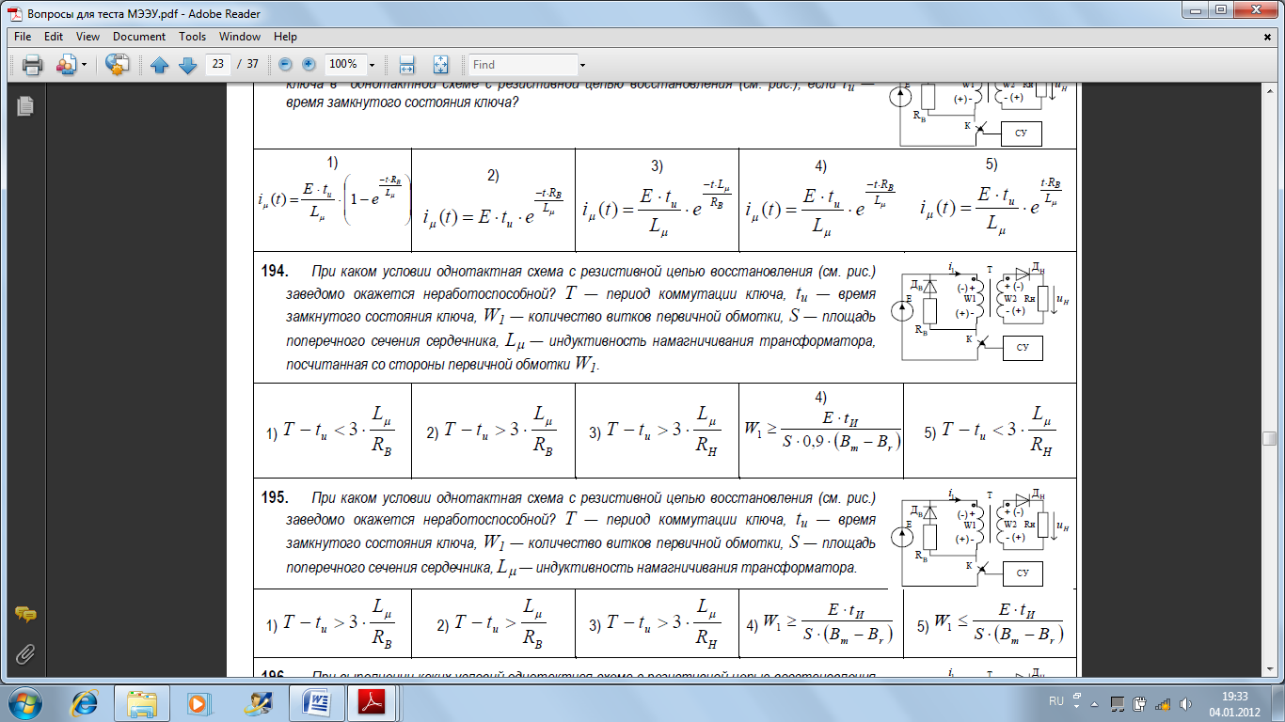This screenshot has height=722, width=1285.
Task: Click the Adobe Reader taskbar button
Action: click(373, 702)
